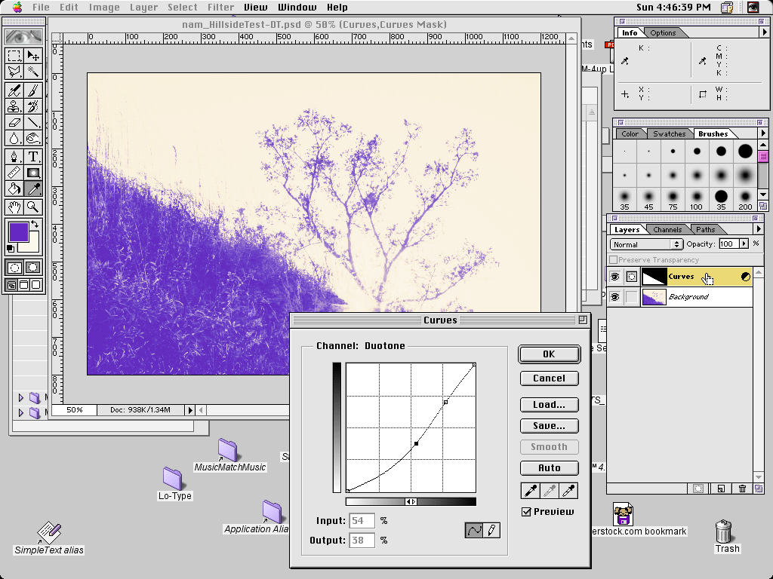Toggle visibility of the Background layer
Image resolution: width=773 pixels, height=579 pixels.
point(615,297)
